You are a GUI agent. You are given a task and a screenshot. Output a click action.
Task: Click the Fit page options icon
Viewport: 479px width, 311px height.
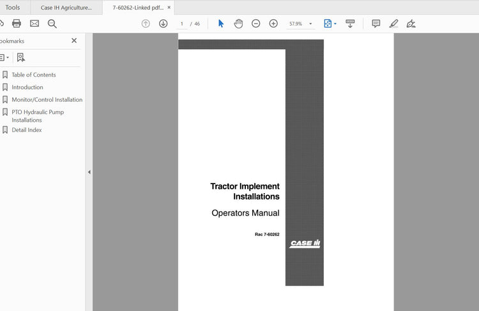coord(328,24)
